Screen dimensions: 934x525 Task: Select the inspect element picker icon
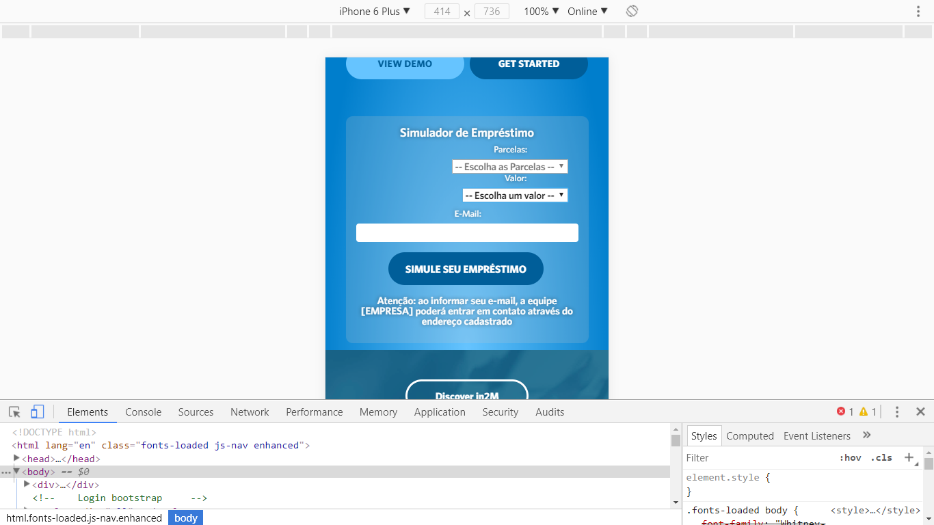[14, 412]
